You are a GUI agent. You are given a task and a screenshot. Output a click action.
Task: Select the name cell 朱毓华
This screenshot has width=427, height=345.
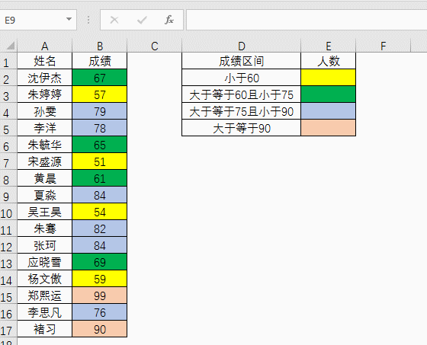45,145
